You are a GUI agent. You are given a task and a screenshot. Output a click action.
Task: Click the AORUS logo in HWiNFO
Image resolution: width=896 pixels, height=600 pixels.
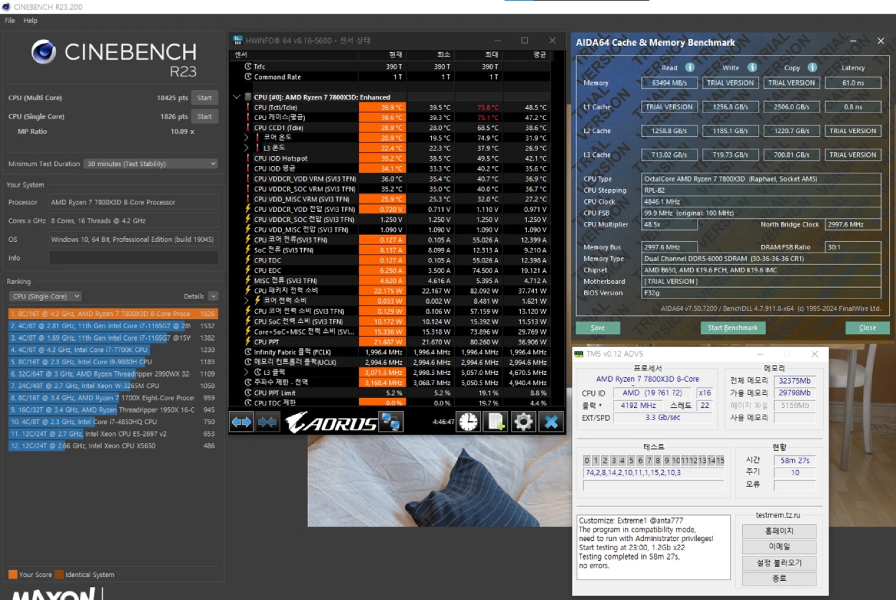click(x=331, y=423)
